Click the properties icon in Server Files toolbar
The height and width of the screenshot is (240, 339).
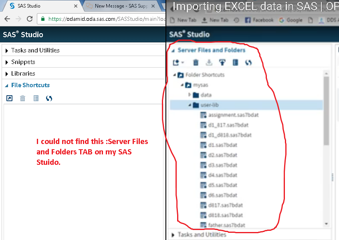coord(235,62)
